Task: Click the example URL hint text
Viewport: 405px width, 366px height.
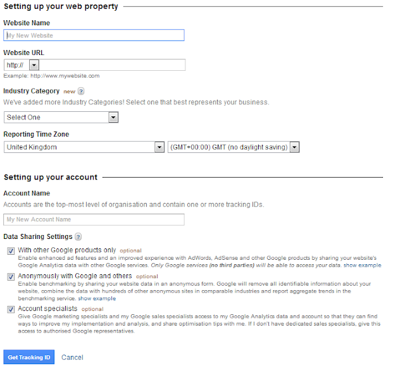Action: click(x=51, y=76)
